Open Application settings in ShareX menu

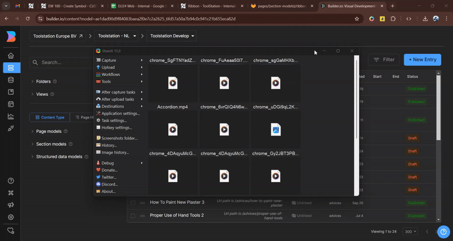(x=120, y=113)
